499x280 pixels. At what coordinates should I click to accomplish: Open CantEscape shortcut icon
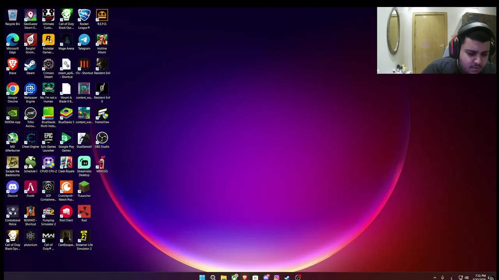pyautogui.click(x=66, y=238)
